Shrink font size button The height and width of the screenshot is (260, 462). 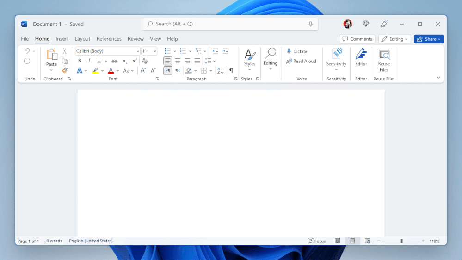point(153,70)
